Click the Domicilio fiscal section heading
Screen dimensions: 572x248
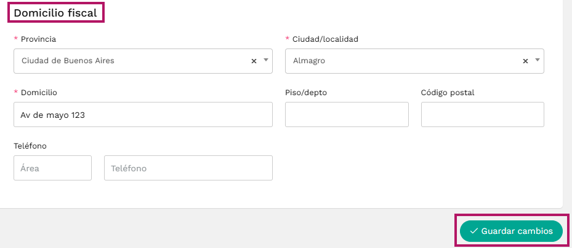tap(55, 13)
